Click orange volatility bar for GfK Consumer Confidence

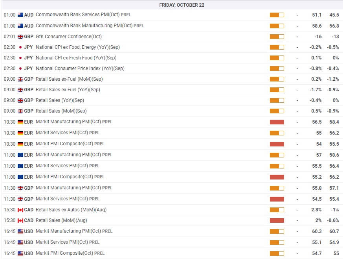point(277,37)
